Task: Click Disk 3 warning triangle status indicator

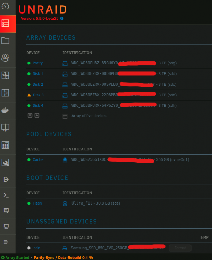Action: click(x=29, y=95)
